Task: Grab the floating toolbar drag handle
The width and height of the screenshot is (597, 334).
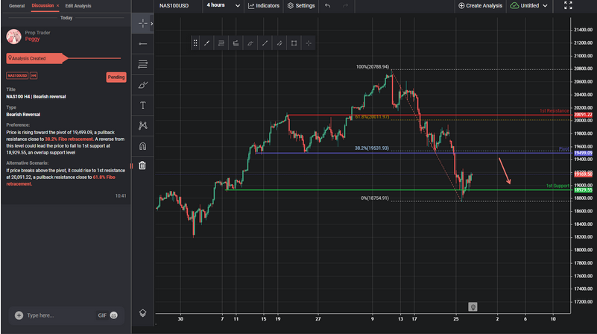Action: [195, 43]
